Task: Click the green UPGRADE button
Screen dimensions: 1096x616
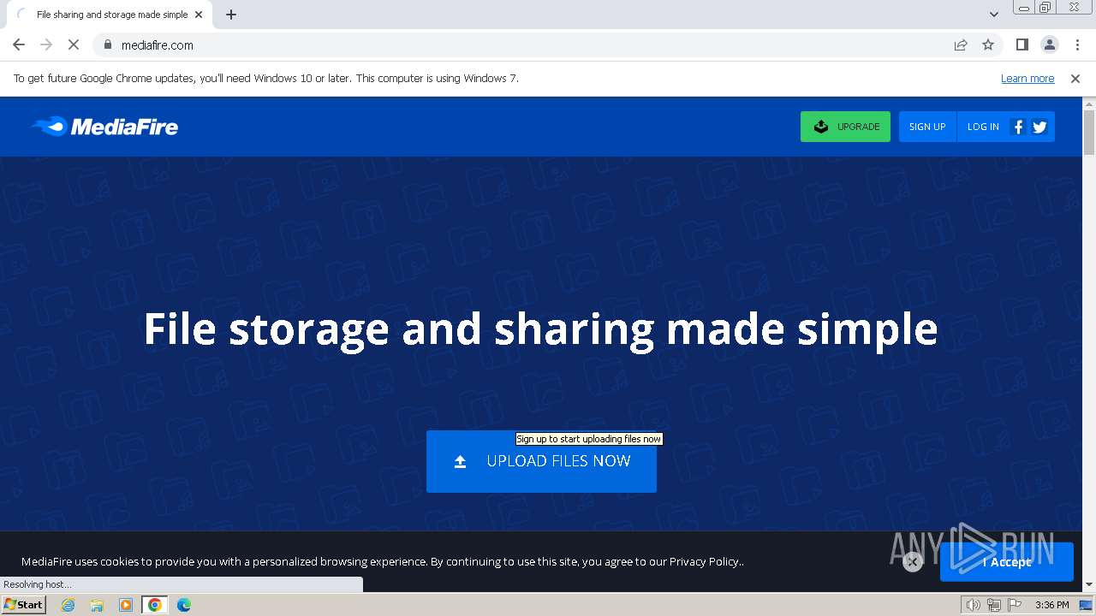Action: click(845, 127)
